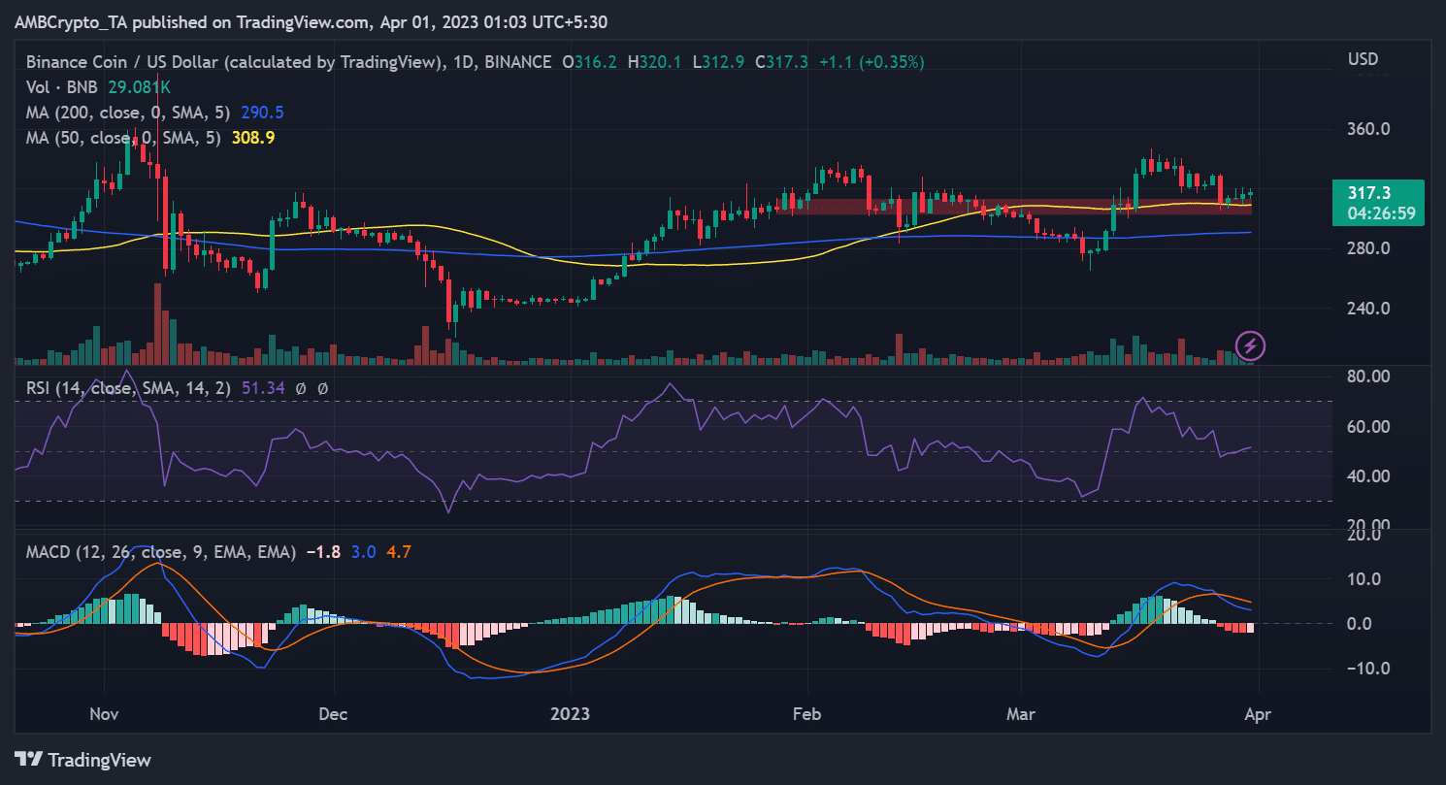Click the Apr label on time axis
This screenshot has height=785, width=1446.
pos(1258,714)
